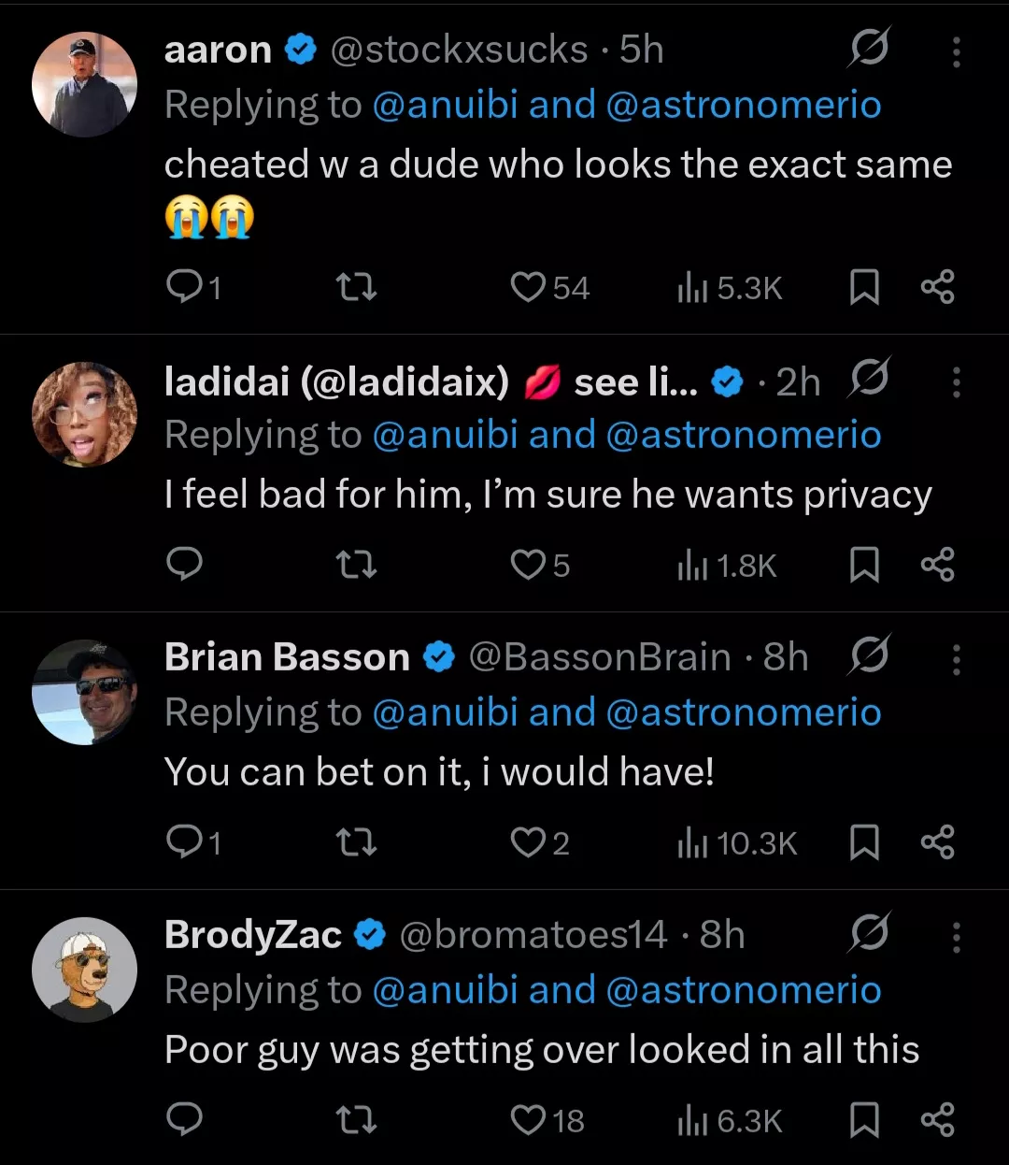Open Grok icon on aaron's tweet
Viewport: 1009px width, 1165px height.
coord(869,47)
